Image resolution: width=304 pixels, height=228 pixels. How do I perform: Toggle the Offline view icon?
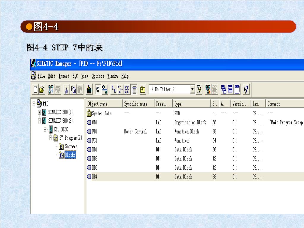98,90
